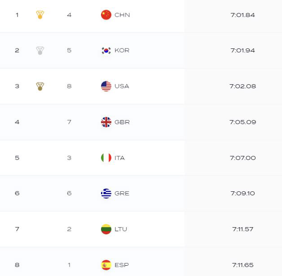Click the Italy flag icon
The height and width of the screenshot is (276, 282).
pyautogui.click(x=106, y=158)
